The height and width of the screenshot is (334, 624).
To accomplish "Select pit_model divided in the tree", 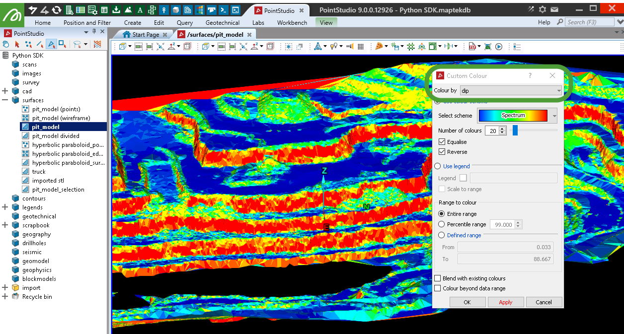I will (56, 136).
